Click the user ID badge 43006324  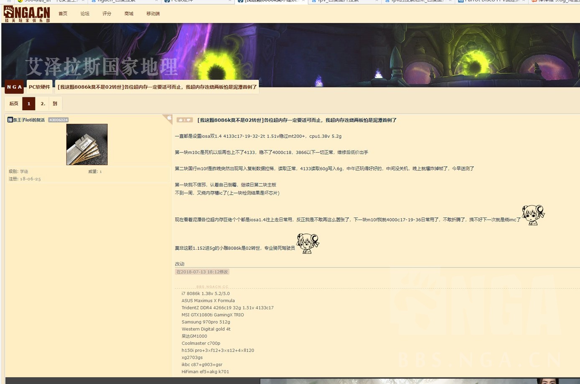tap(58, 120)
